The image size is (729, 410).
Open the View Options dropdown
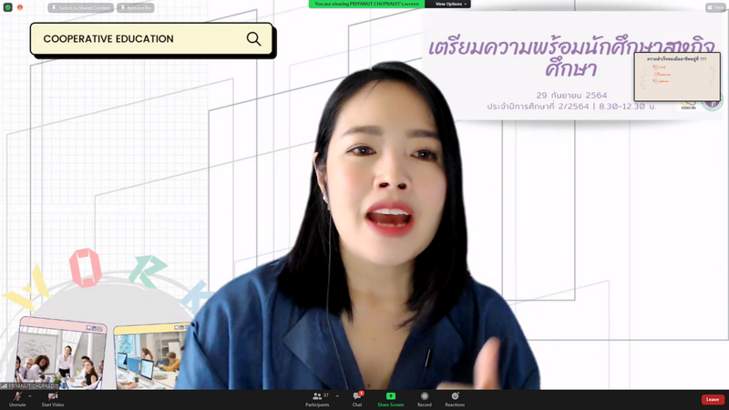[450, 4]
